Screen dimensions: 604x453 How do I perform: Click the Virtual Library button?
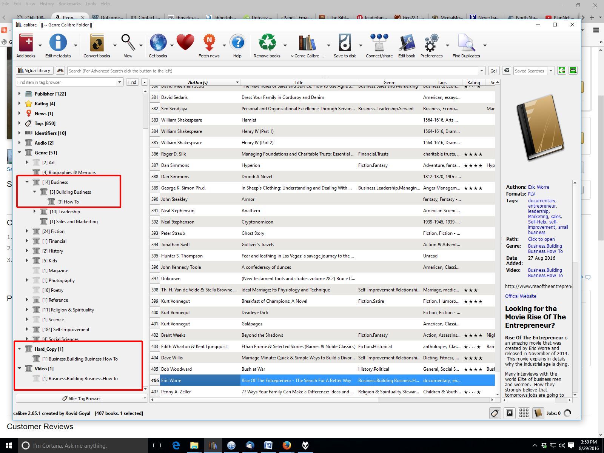[34, 71]
